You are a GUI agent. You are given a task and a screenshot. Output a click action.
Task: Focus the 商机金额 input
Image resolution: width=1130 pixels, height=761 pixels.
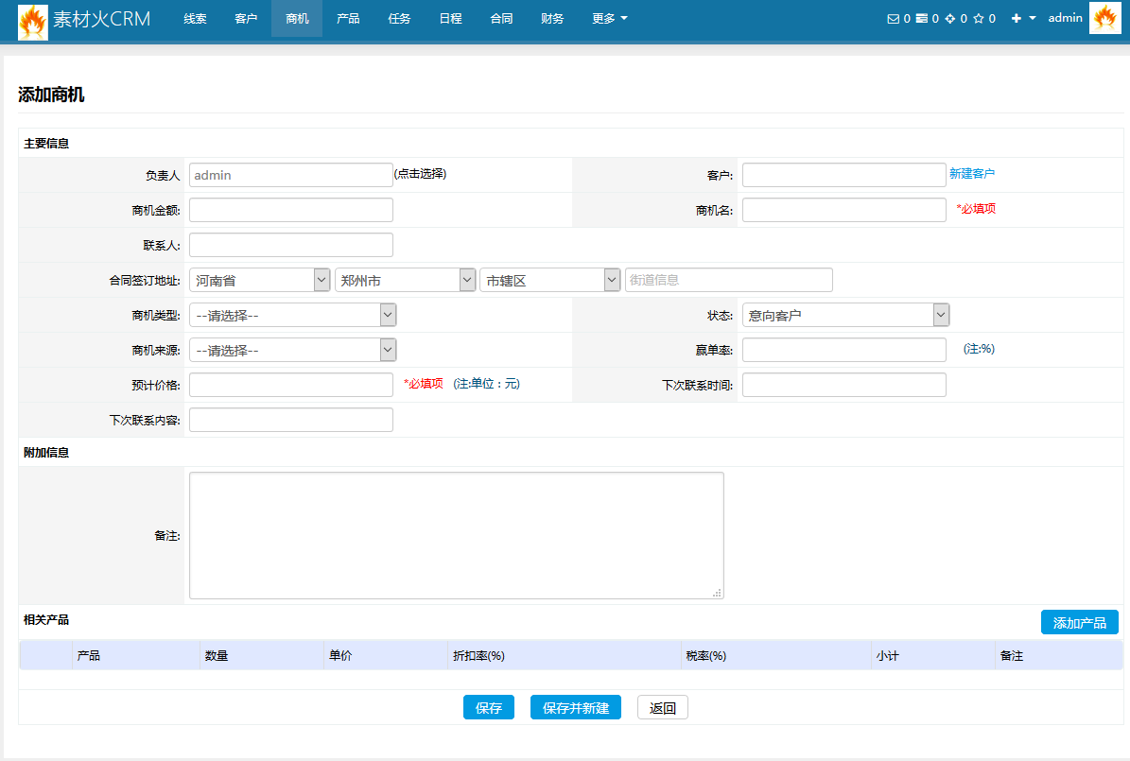[x=291, y=210]
